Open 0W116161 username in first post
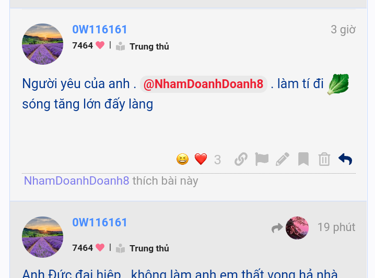375x278 pixels. point(99,30)
